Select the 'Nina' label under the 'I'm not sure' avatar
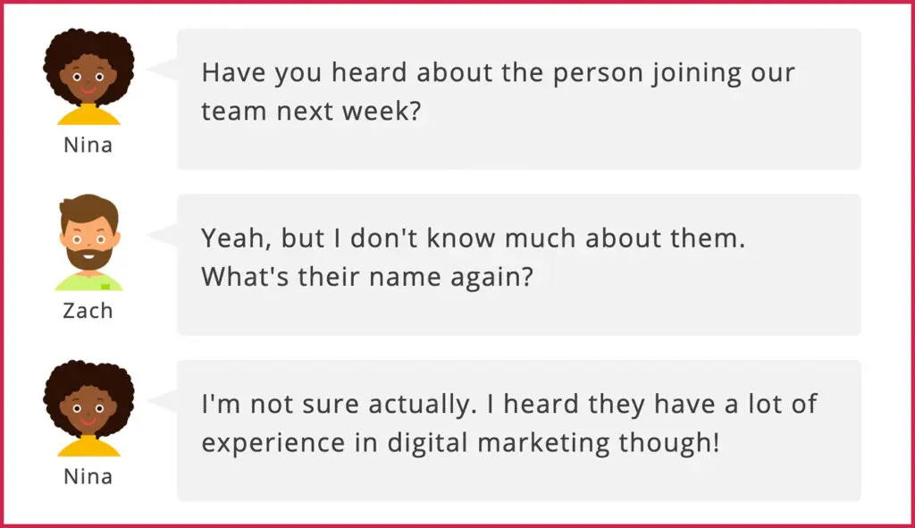The width and height of the screenshot is (915, 528). click(x=88, y=477)
